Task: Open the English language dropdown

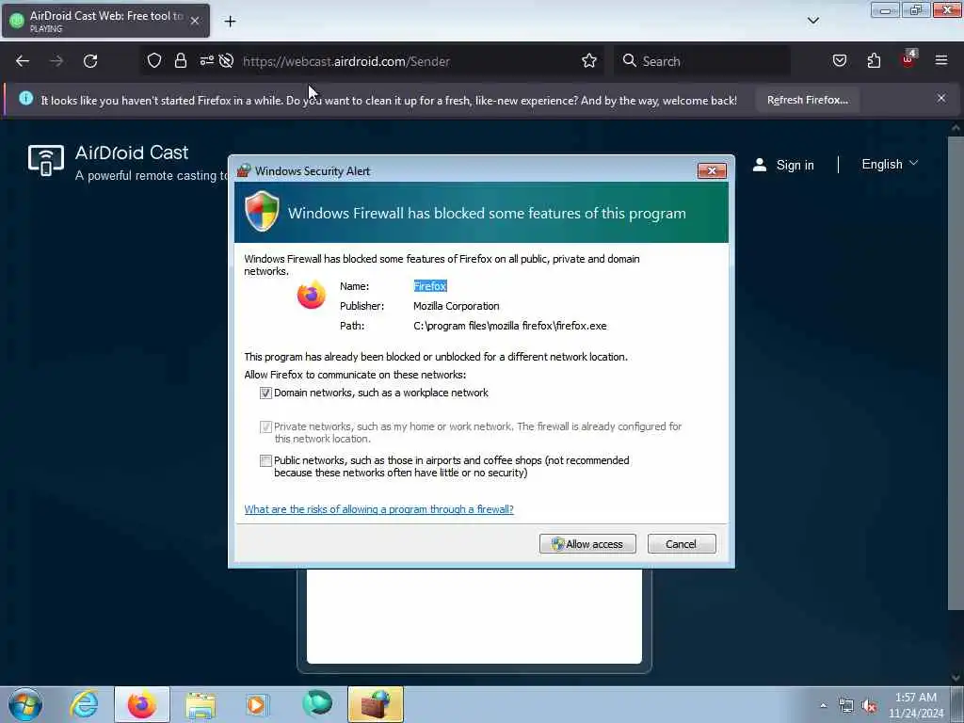Action: click(890, 164)
